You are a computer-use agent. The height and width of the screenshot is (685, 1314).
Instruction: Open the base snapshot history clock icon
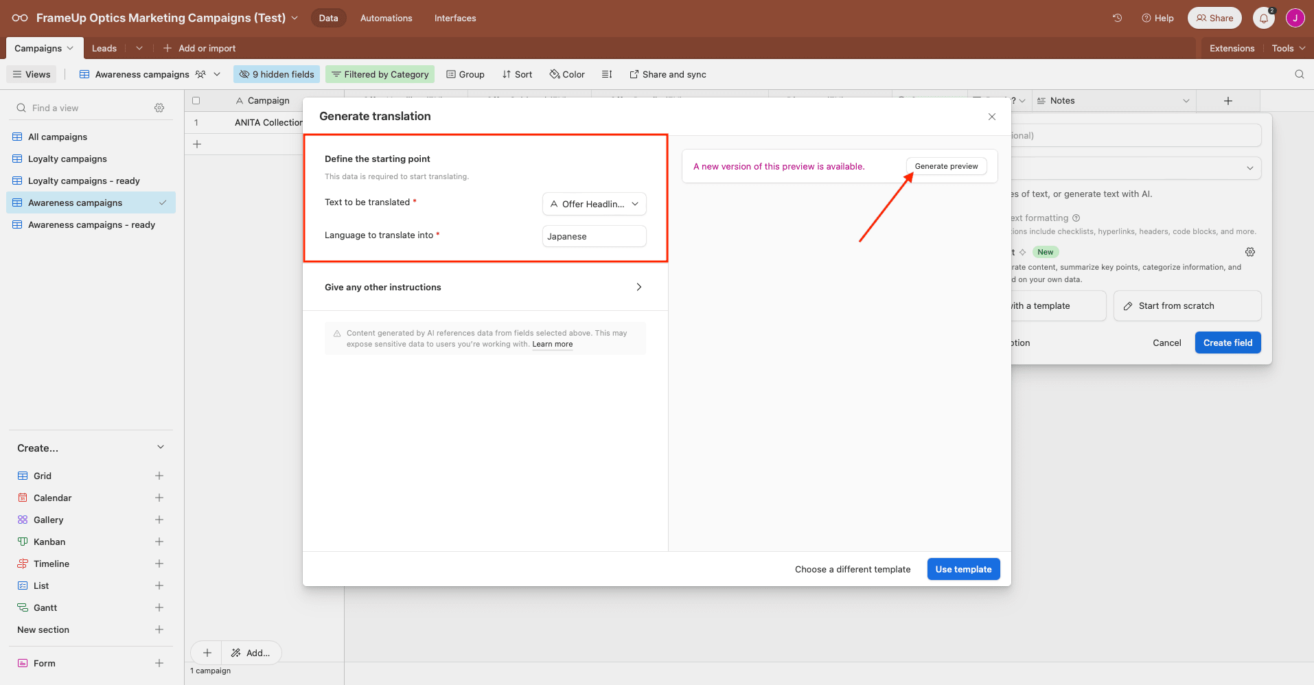tap(1117, 18)
